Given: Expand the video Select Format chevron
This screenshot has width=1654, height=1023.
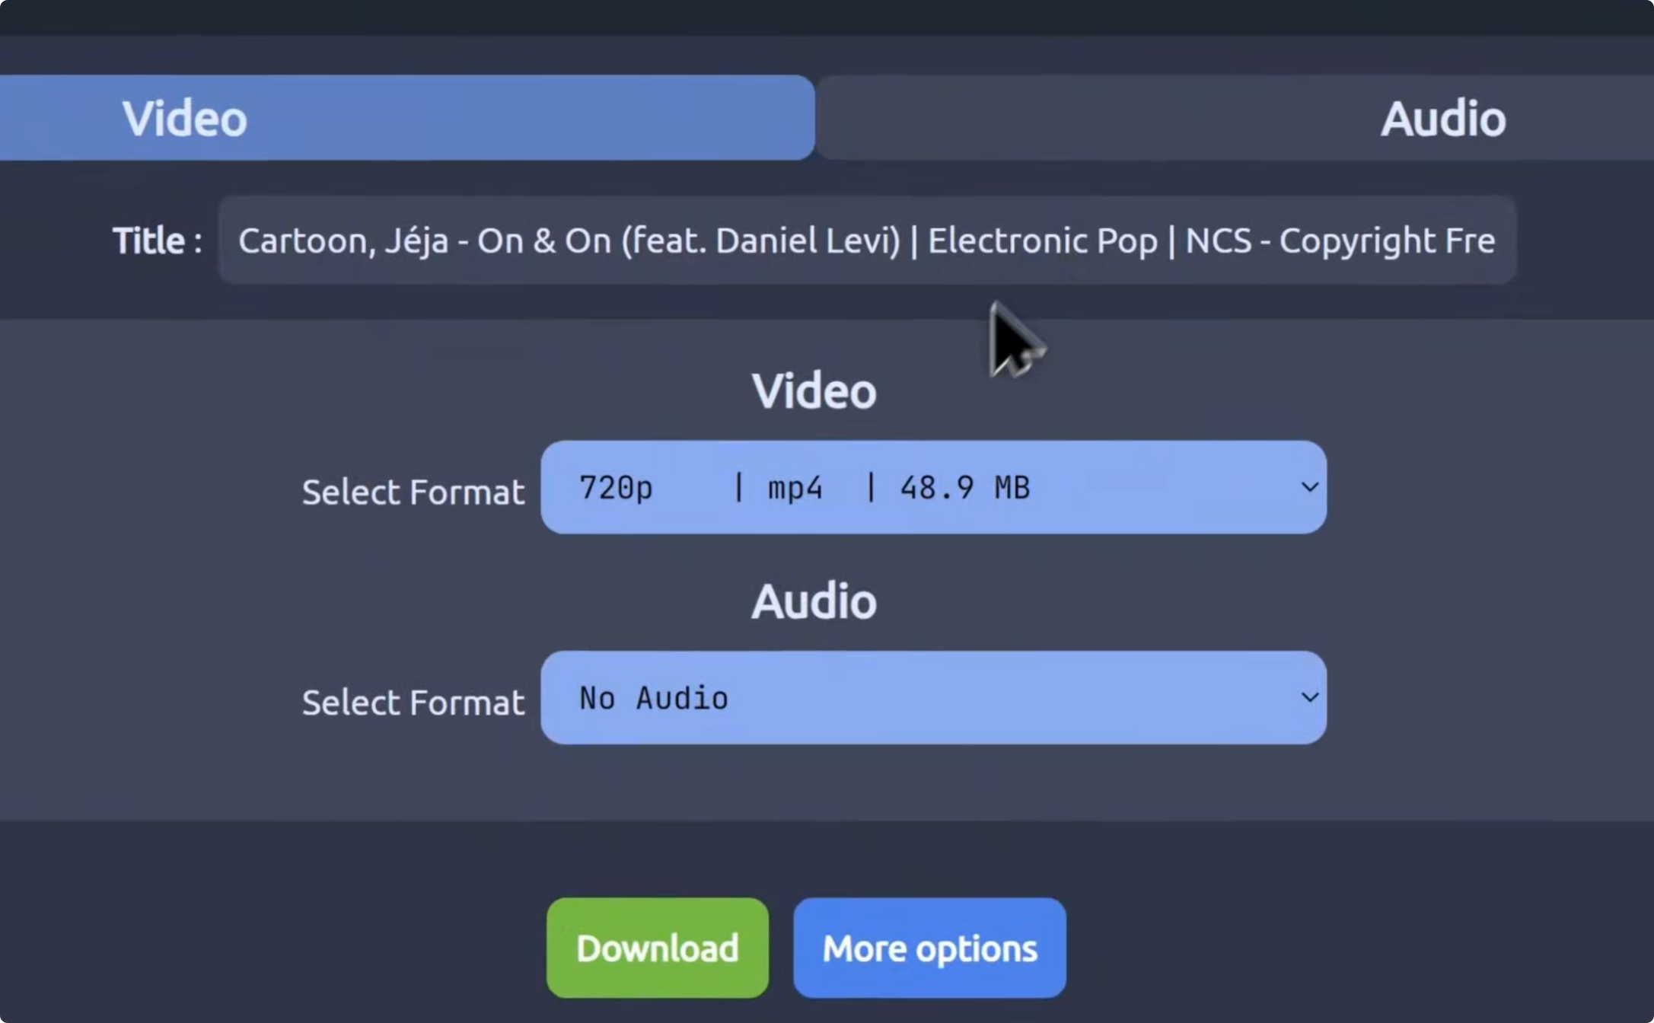Looking at the screenshot, I should point(1308,488).
